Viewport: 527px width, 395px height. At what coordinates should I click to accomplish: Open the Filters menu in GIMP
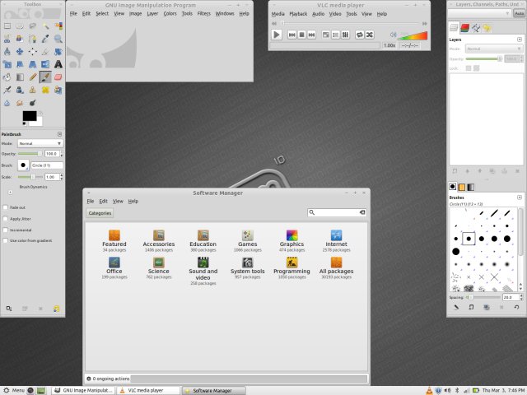(x=203, y=14)
